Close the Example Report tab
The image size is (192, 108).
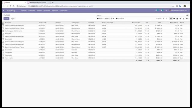(49, 3)
